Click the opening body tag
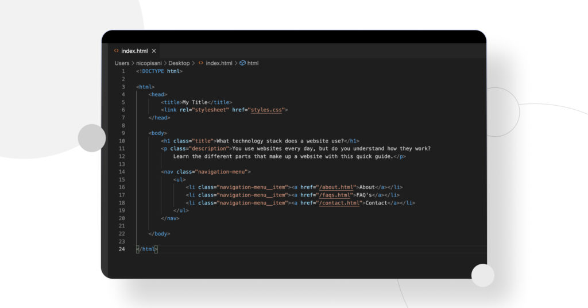 tap(158, 133)
